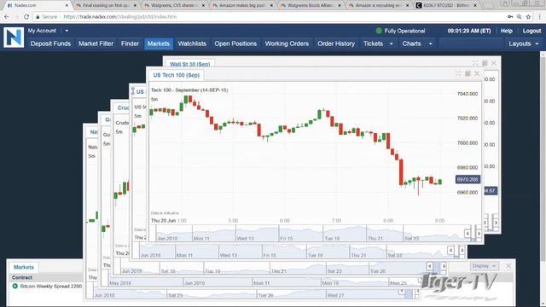
Task: Click the Wall St 30 navigator right arrow
Action: (497, 223)
